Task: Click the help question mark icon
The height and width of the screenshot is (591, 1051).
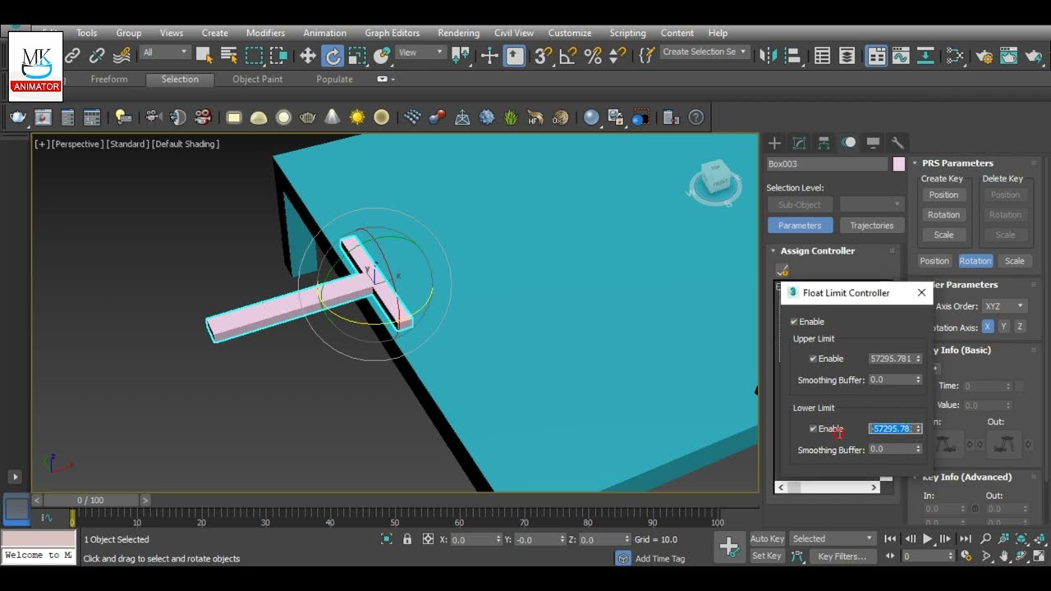Action: tap(696, 117)
